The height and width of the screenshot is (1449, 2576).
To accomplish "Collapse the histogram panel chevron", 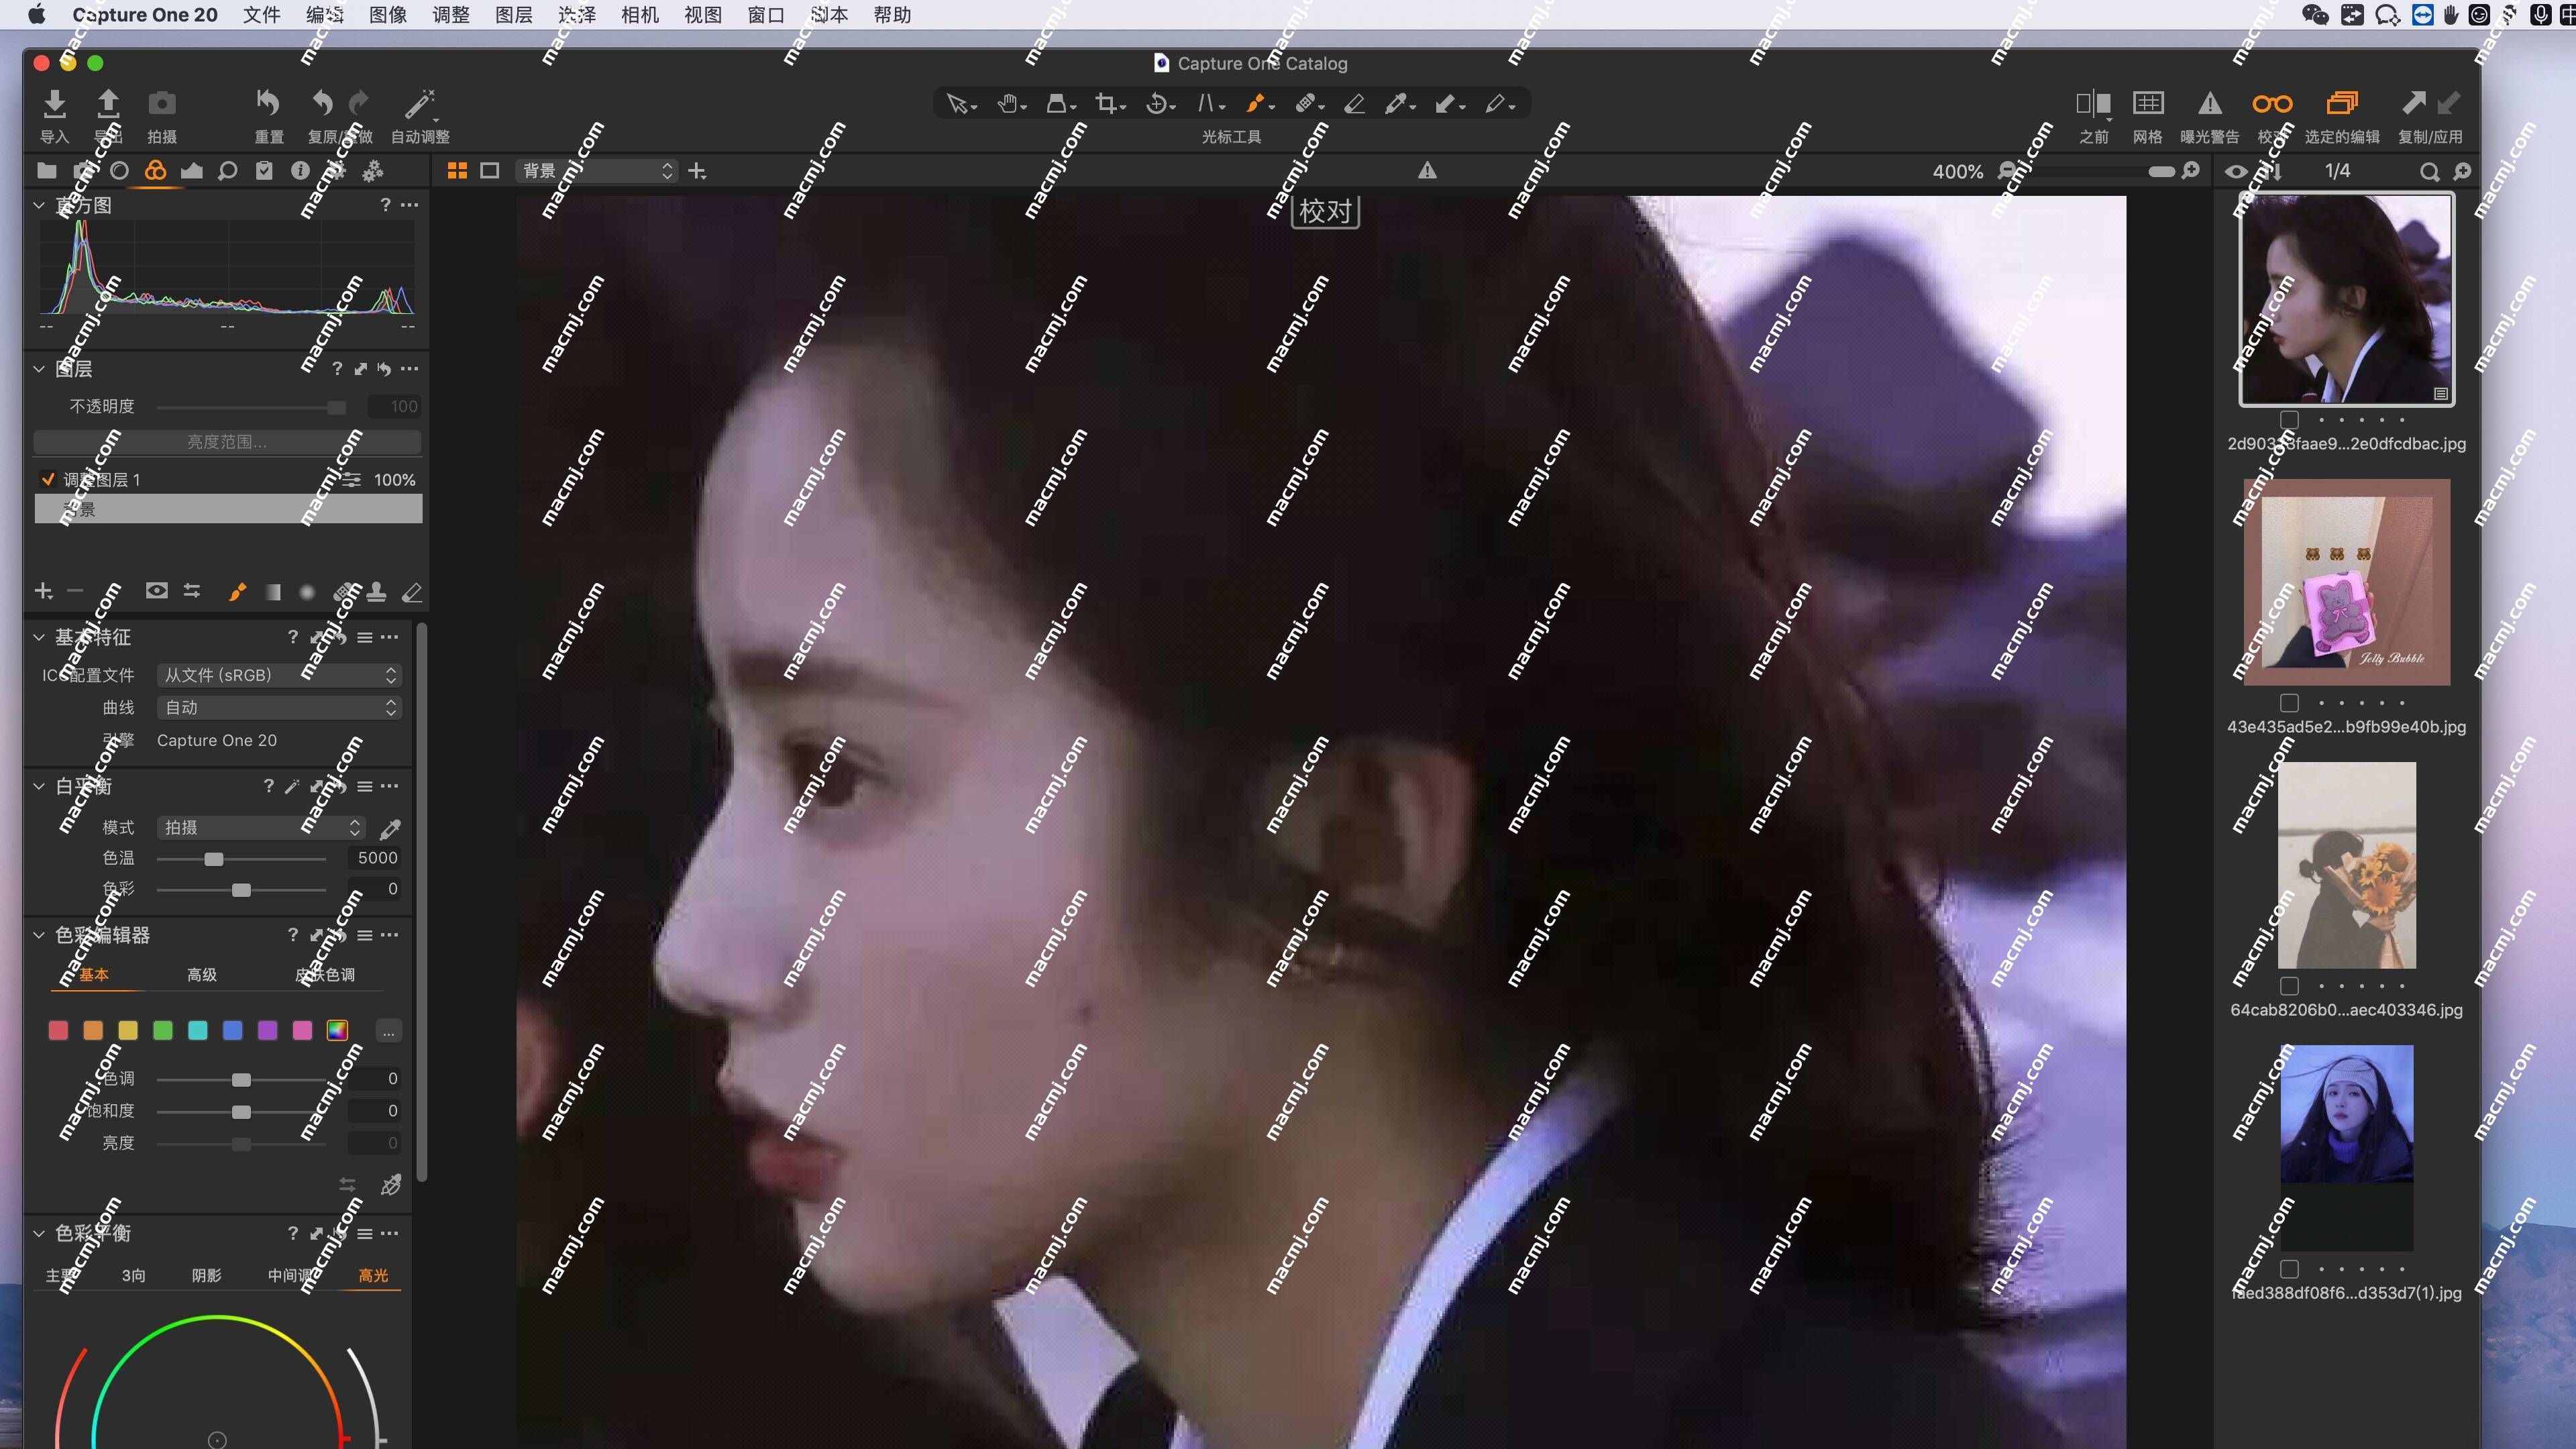I will pyautogui.click(x=39, y=205).
